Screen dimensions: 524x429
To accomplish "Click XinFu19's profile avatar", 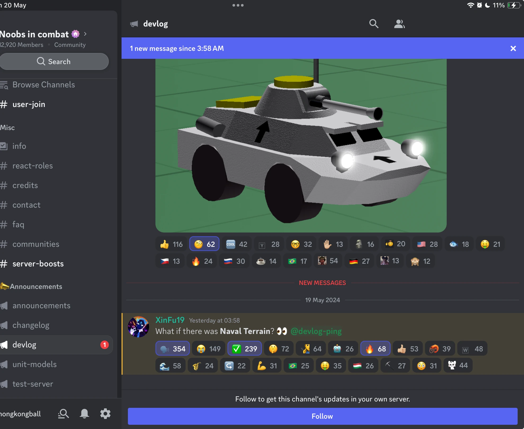I will coord(138,327).
